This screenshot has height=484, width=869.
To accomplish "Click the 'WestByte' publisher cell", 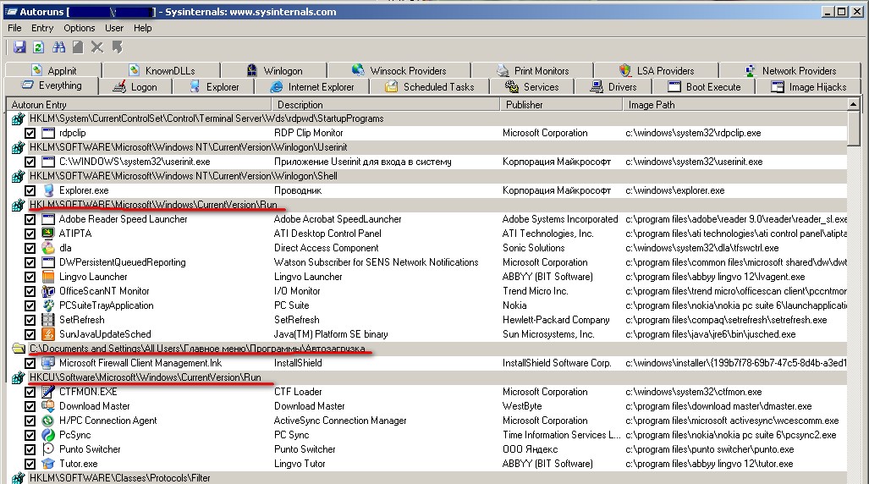I will tap(522, 406).
